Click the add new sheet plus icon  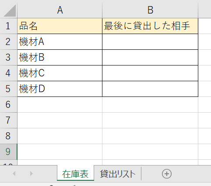point(167,174)
